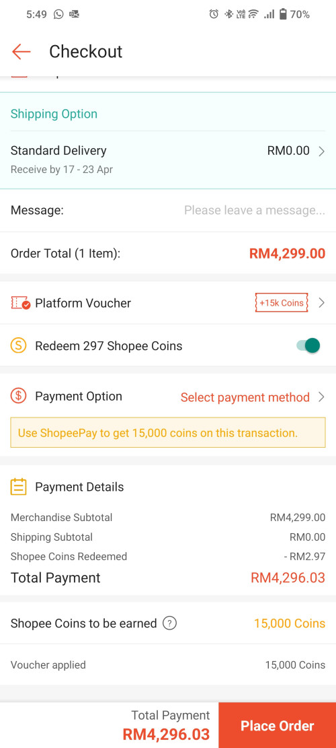Select the Standard Delivery row

point(168,160)
